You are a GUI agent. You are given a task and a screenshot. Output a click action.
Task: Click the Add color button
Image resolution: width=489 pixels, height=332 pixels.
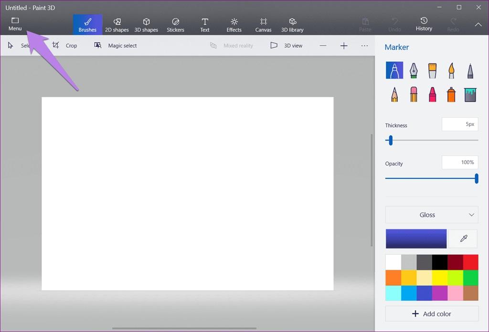[x=432, y=314]
